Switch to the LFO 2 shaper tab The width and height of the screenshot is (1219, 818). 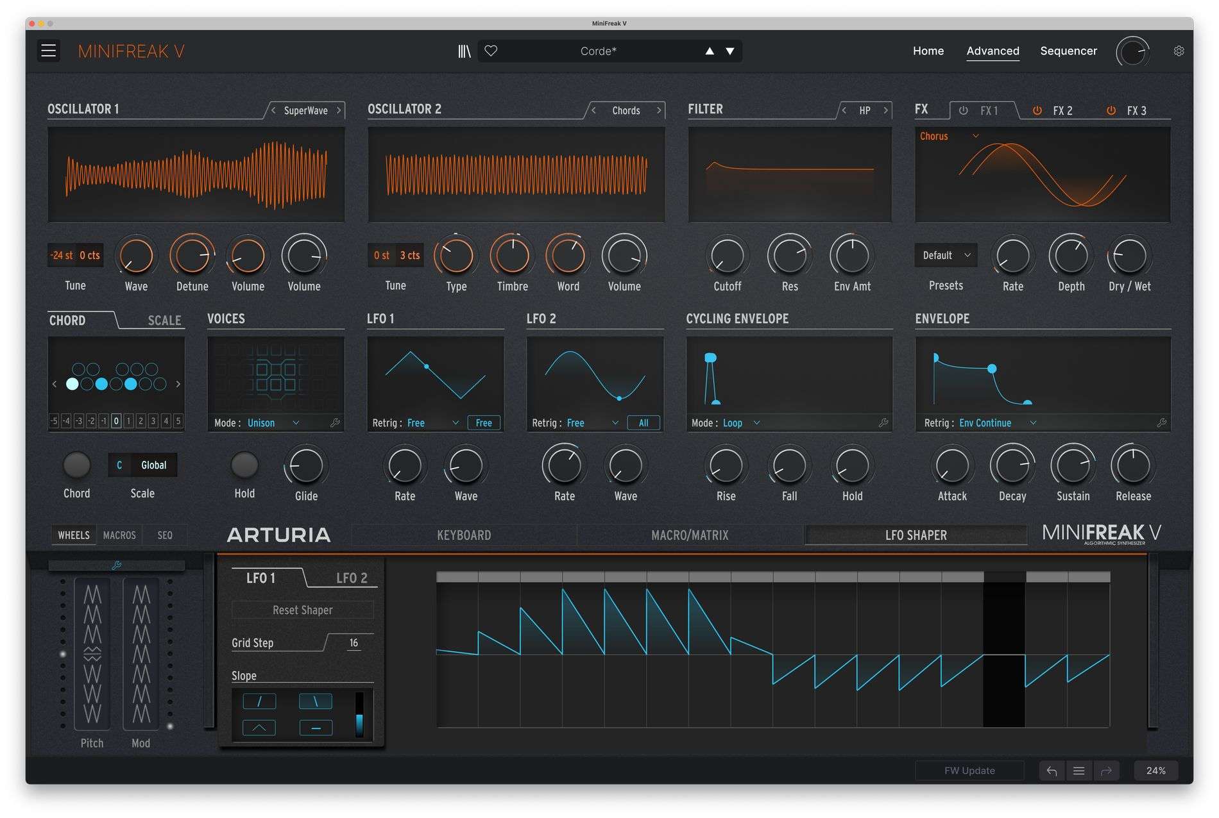pyautogui.click(x=351, y=578)
